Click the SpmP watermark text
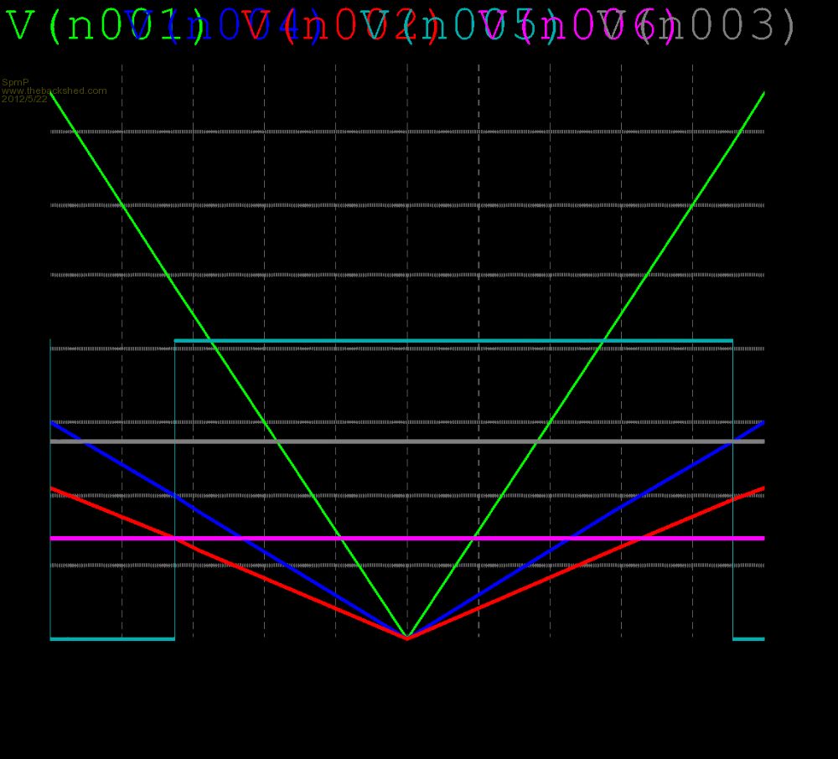838x759 pixels. pos(15,82)
